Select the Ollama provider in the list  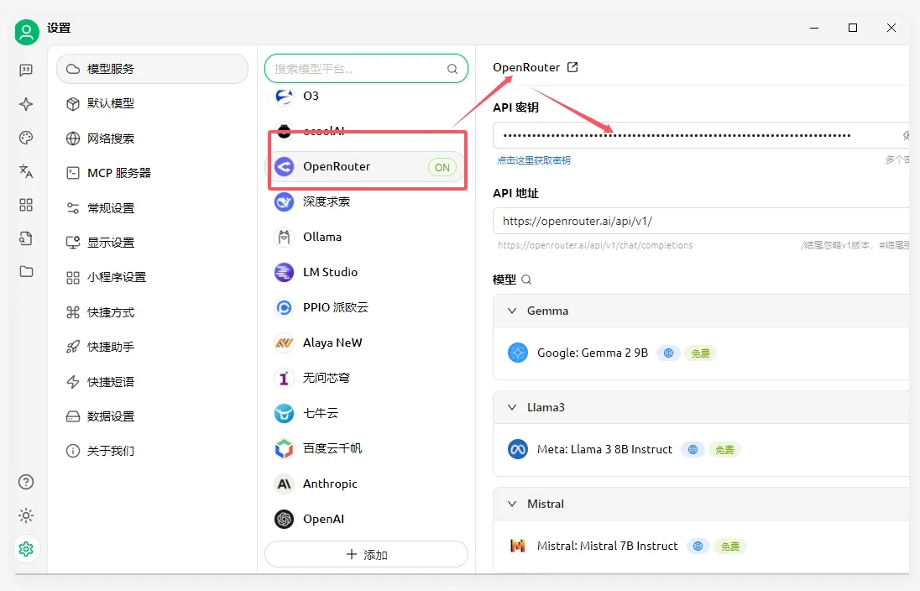pyautogui.click(x=322, y=237)
